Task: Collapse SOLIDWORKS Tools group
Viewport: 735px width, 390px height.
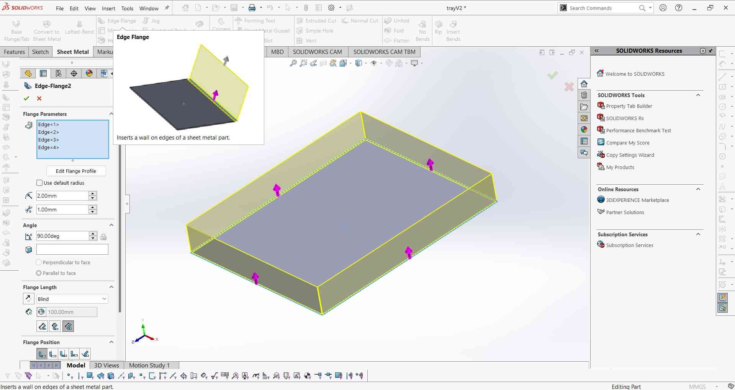Action: (x=698, y=95)
